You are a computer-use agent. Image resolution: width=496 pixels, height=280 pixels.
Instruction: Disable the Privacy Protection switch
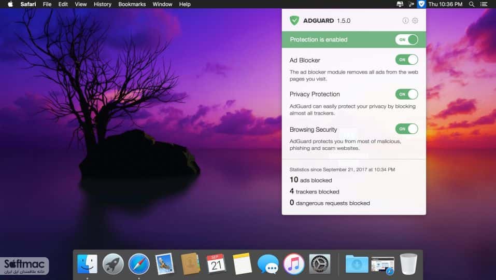click(x=406, y=94)
